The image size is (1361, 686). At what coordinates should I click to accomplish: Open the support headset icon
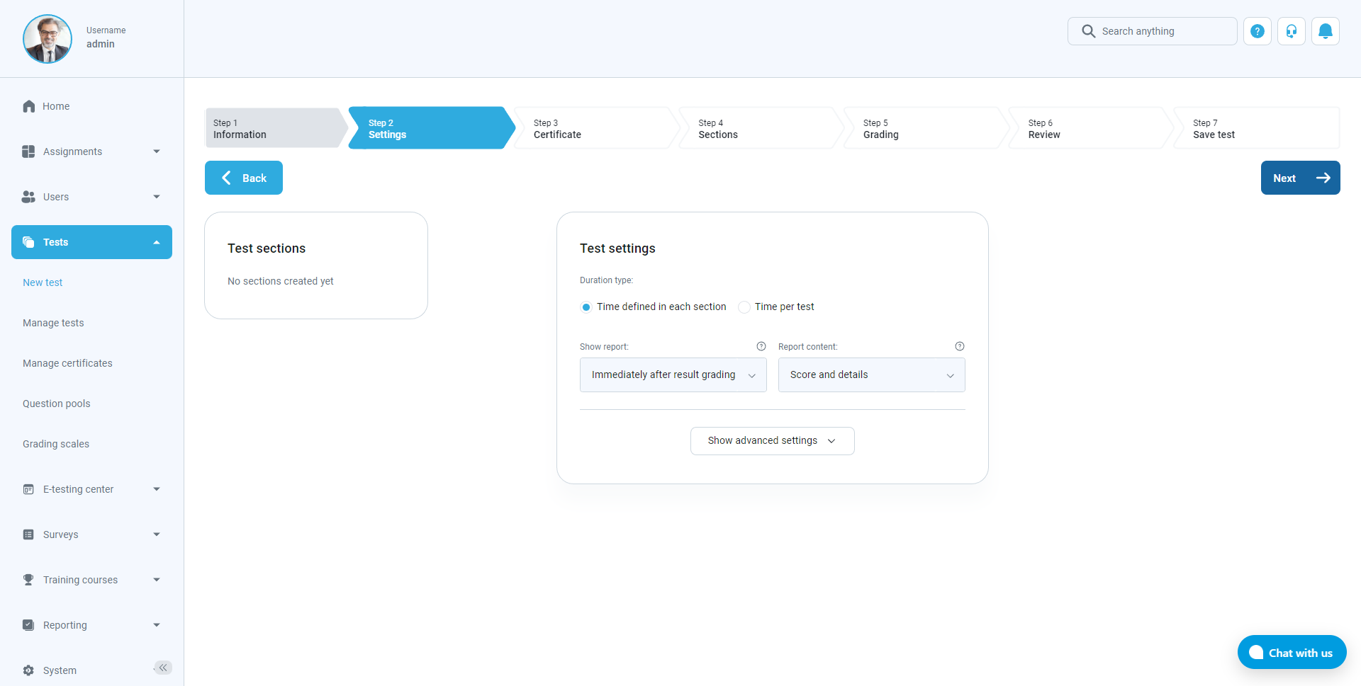[1291, 31]
